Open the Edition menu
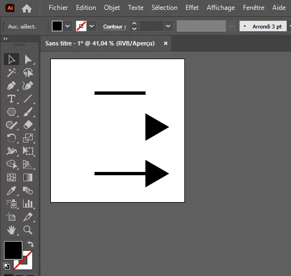 point(86,8)
